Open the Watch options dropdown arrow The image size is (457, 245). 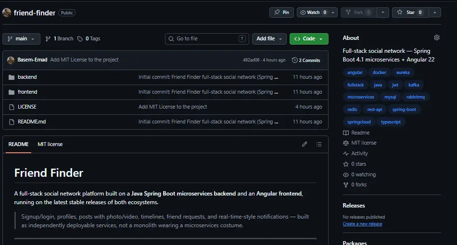click(333, 12)
